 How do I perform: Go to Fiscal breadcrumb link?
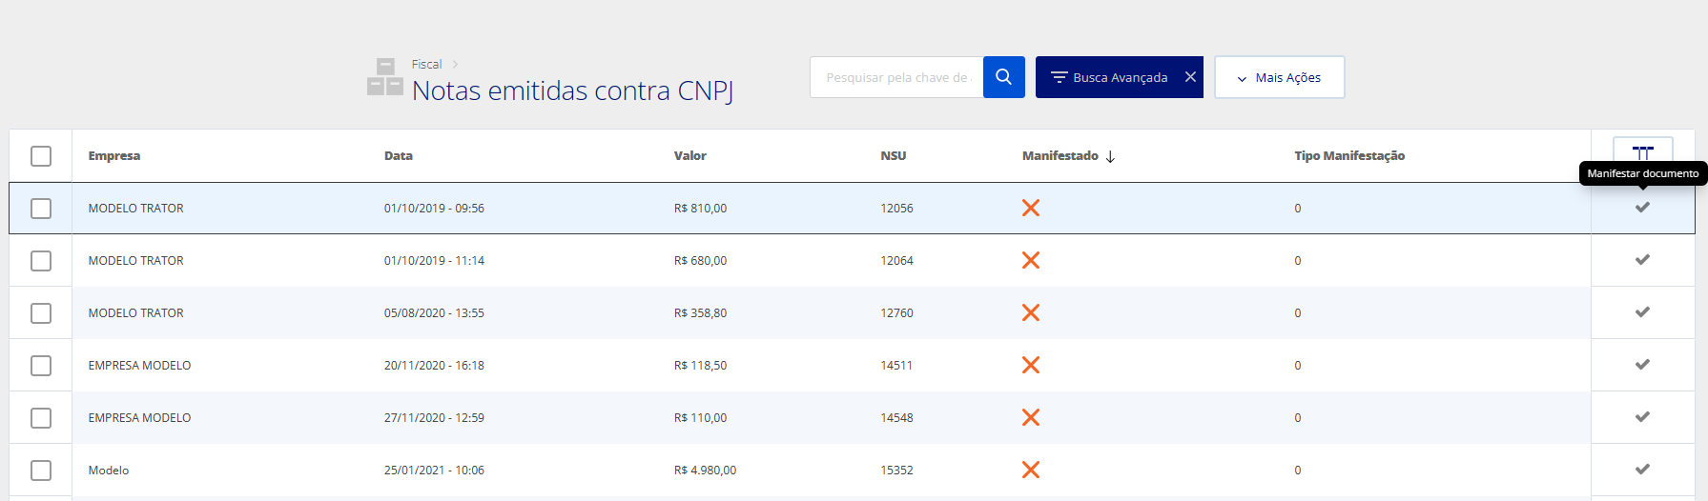[426, 64]
